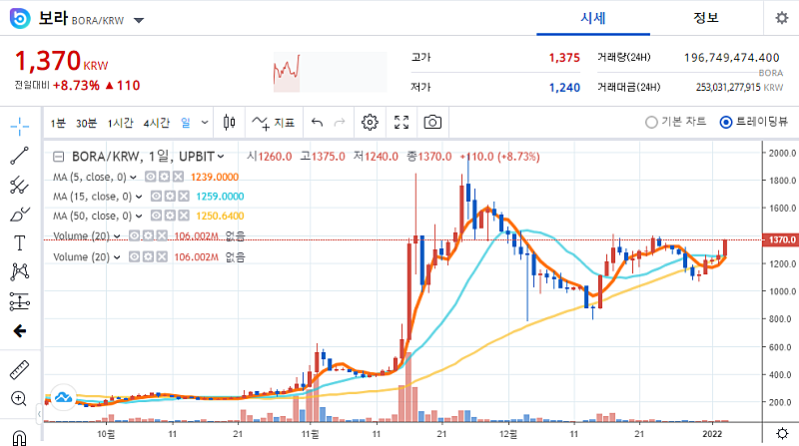Hide the MA 5 indicator via eye icon
799x446 pixels.
[151, 177]
